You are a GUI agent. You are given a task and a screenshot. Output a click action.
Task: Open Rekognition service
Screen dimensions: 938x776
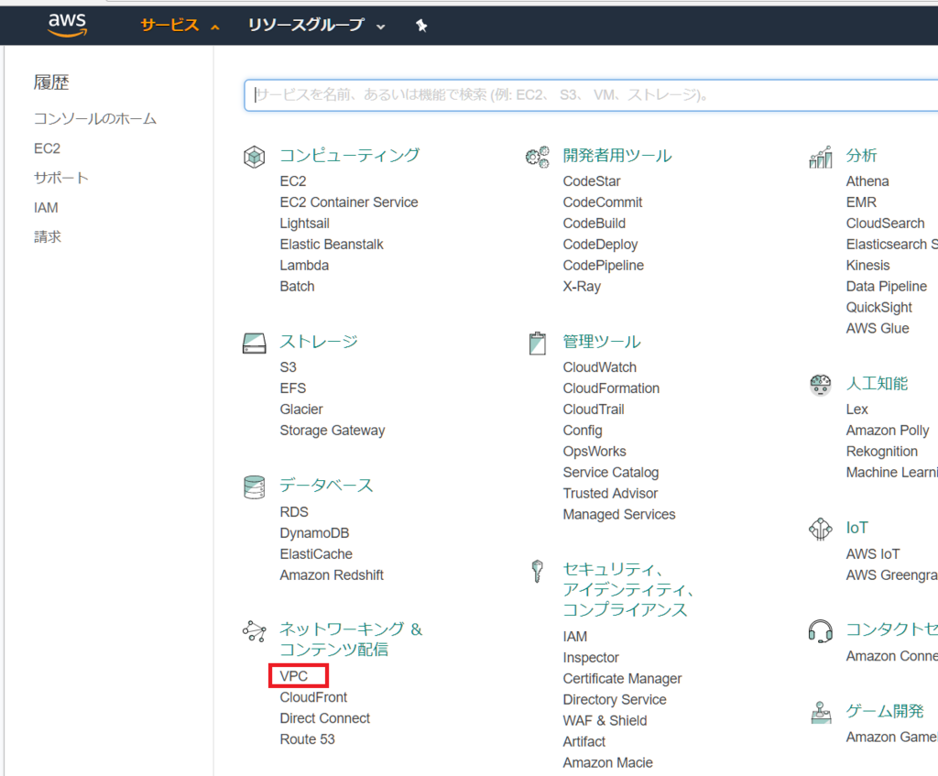882,451
